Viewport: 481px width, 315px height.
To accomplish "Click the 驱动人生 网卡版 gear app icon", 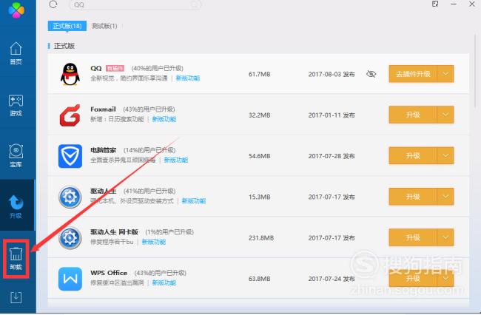I will point(70,238).
